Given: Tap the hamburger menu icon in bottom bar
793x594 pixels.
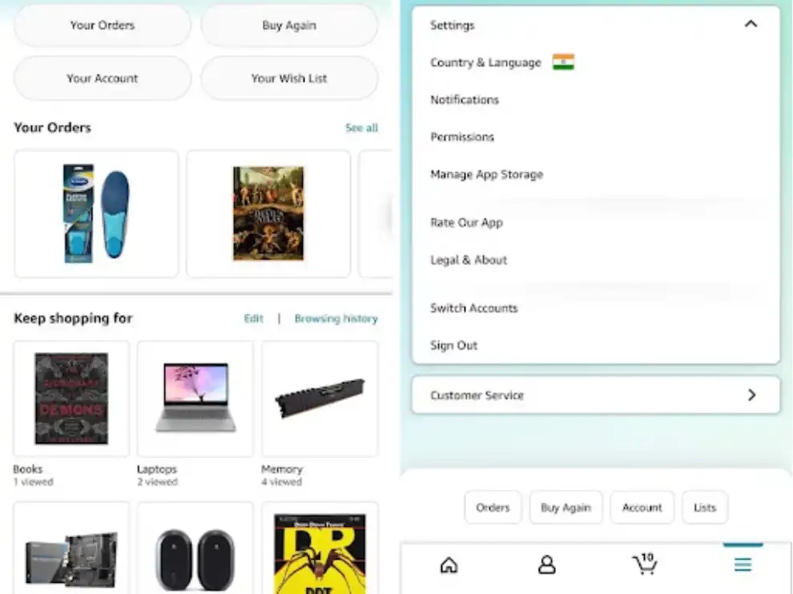Looking at the screenshot, I should point(743,564).
